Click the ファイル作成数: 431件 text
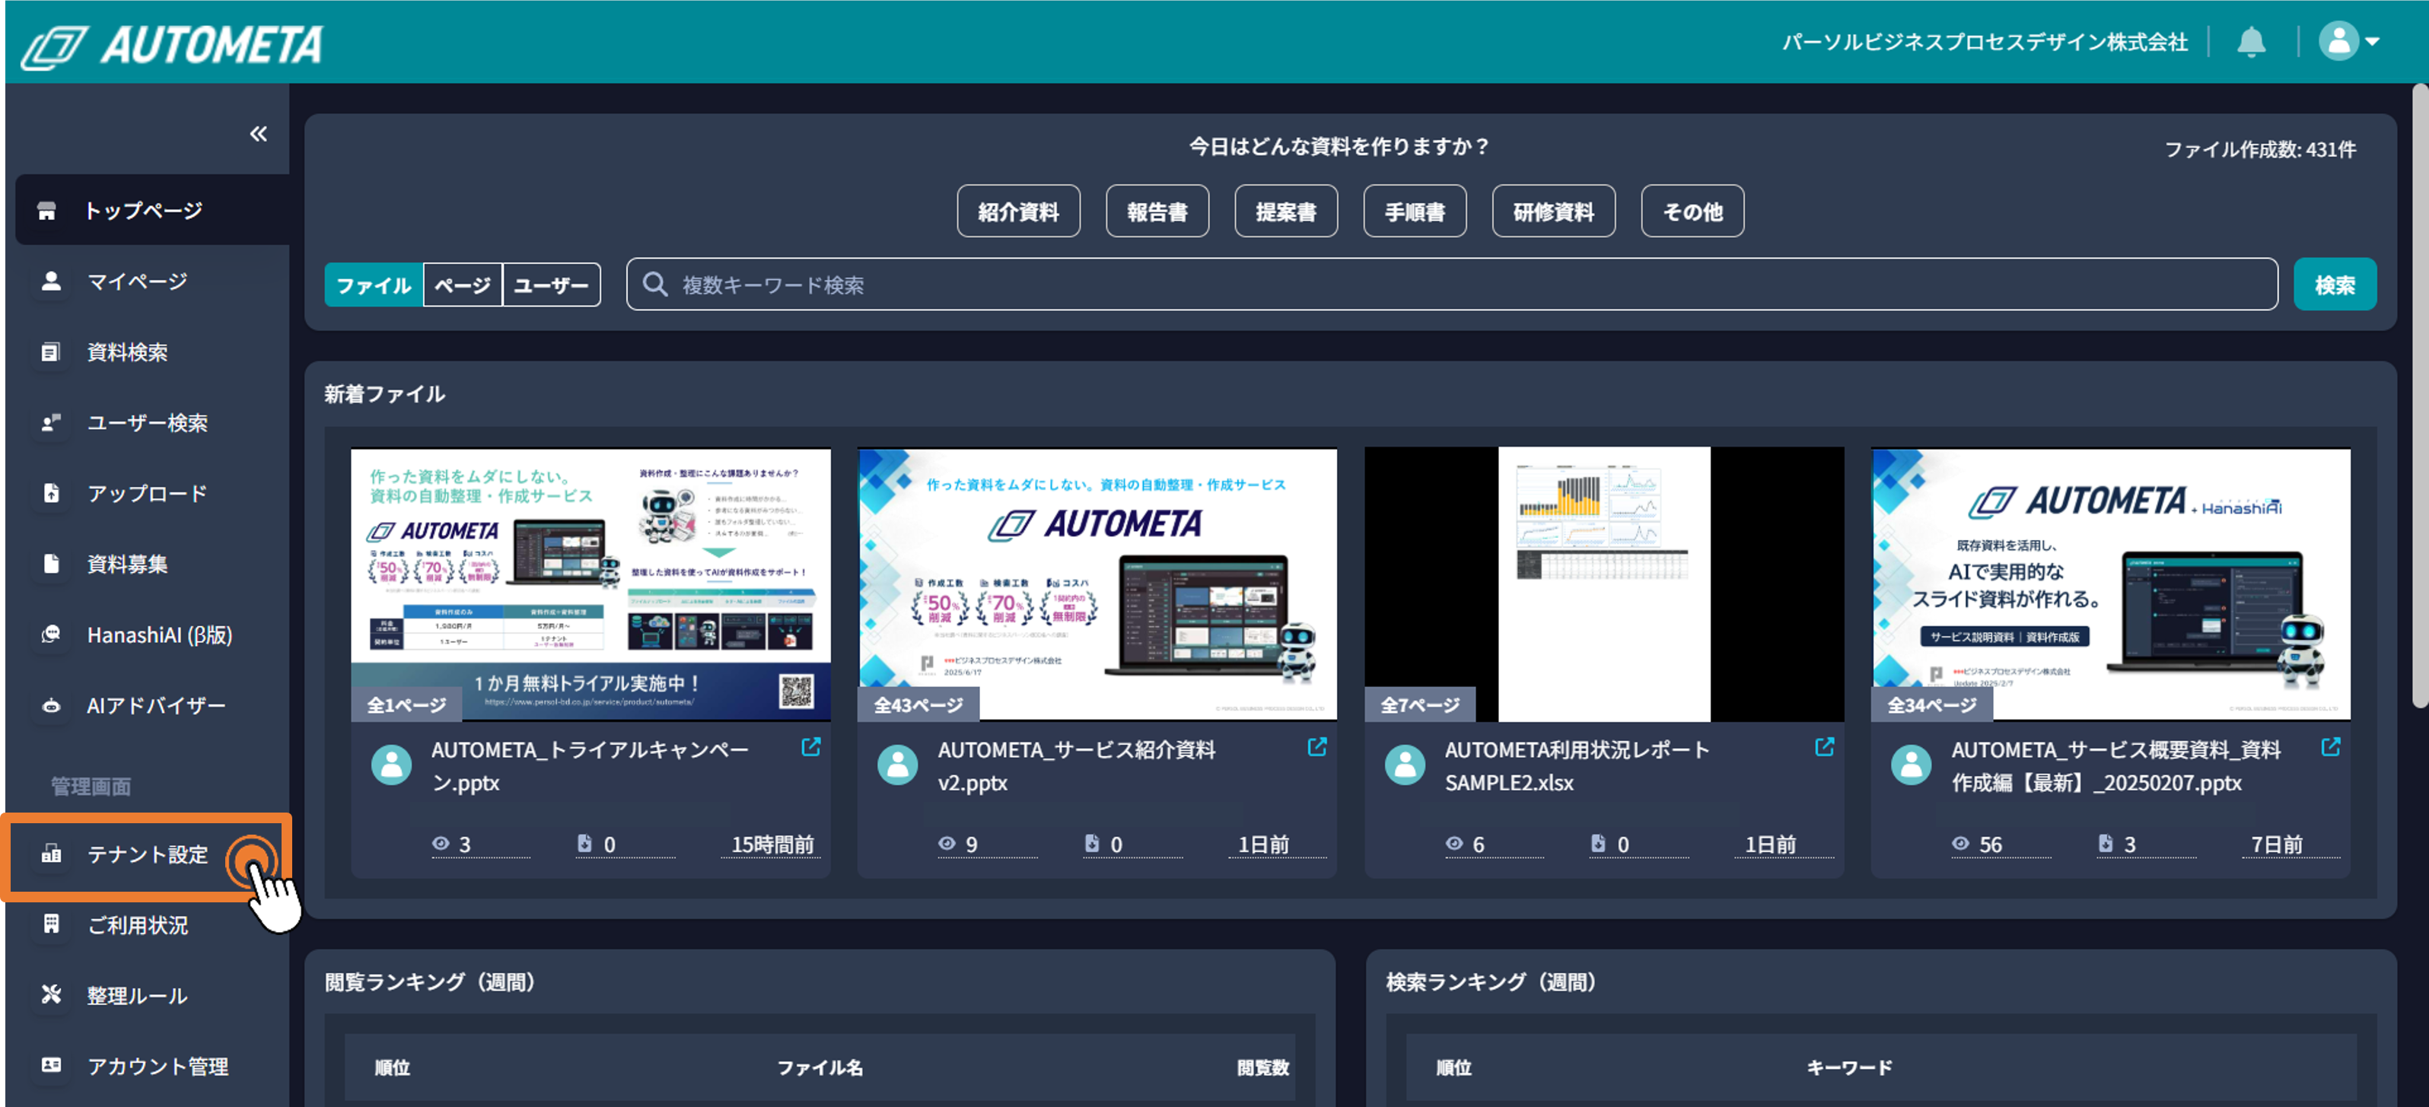 [2260, 149]
